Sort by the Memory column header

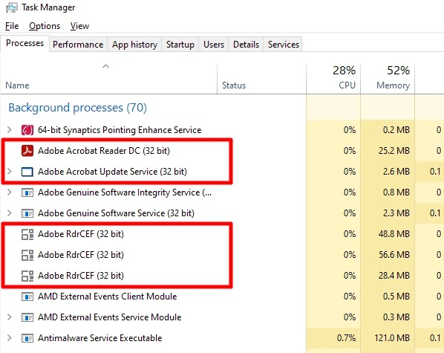pos(388,78)
